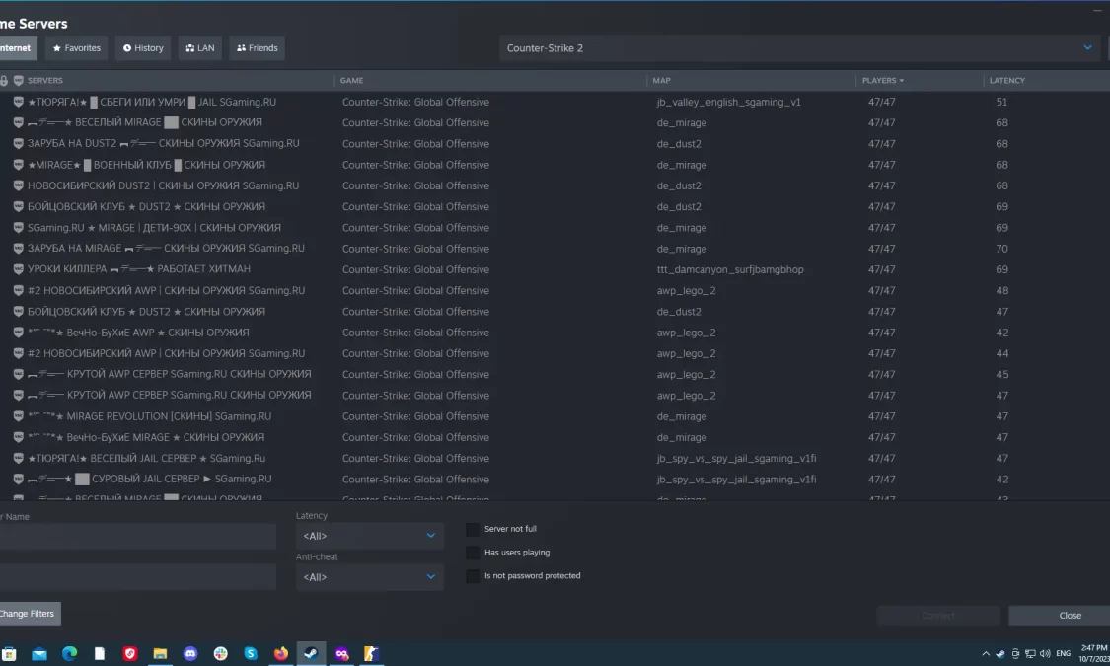The image size is (1110, 666).
Task: Open the Counter-Strike 2 game dropdown
Action: (x=800, y=48)
